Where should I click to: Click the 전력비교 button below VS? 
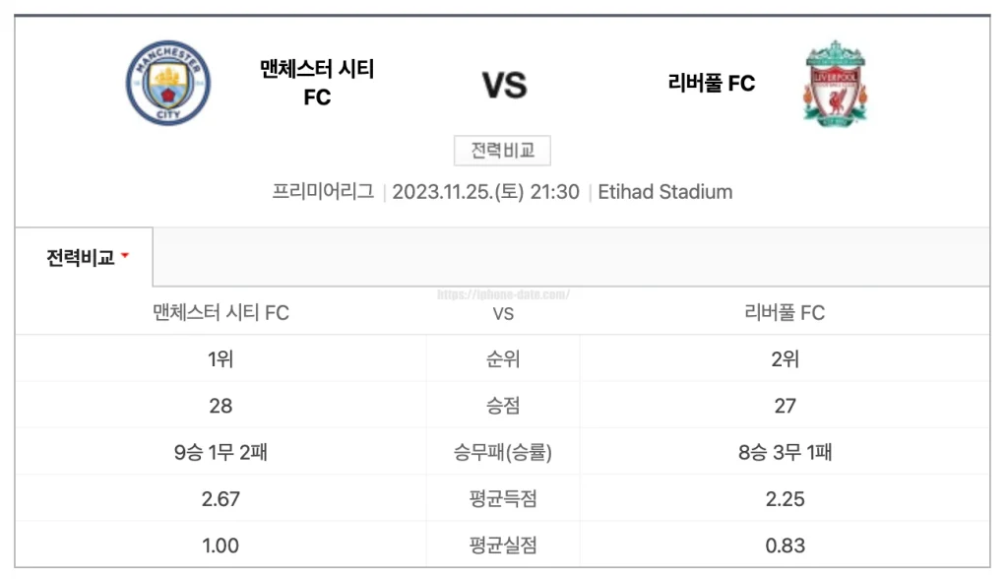(x=502, y=150)
